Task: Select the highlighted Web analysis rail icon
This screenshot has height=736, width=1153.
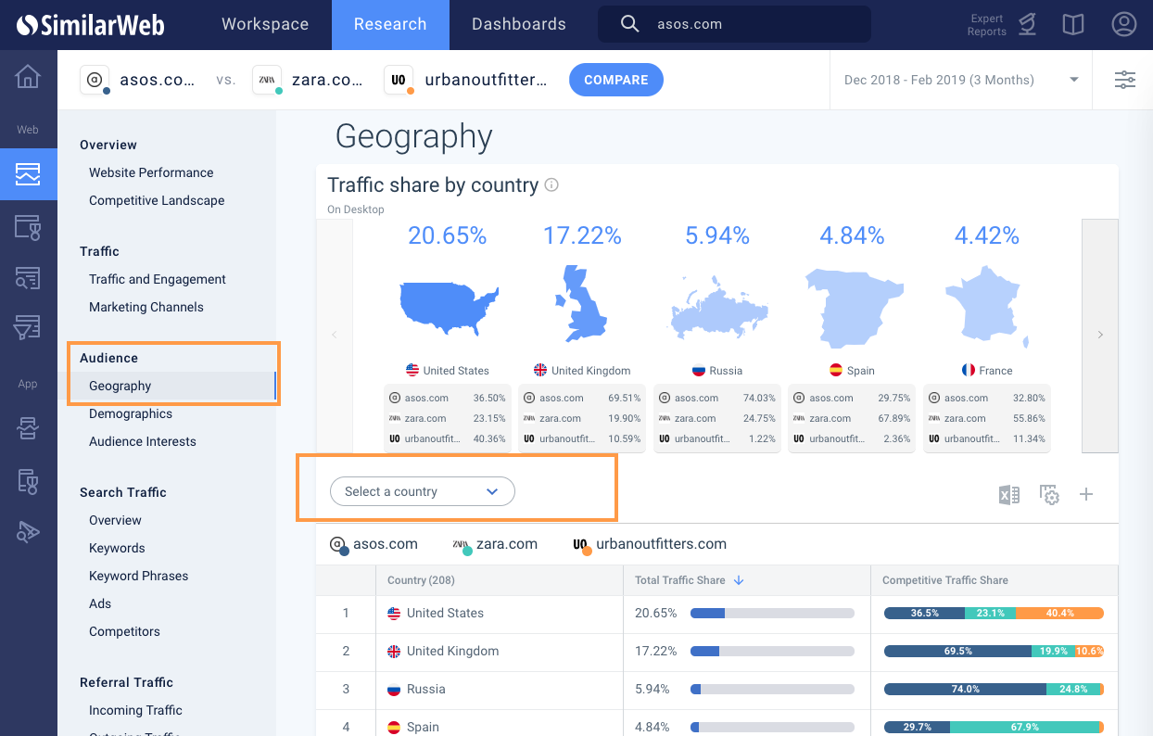Action: 28,174
